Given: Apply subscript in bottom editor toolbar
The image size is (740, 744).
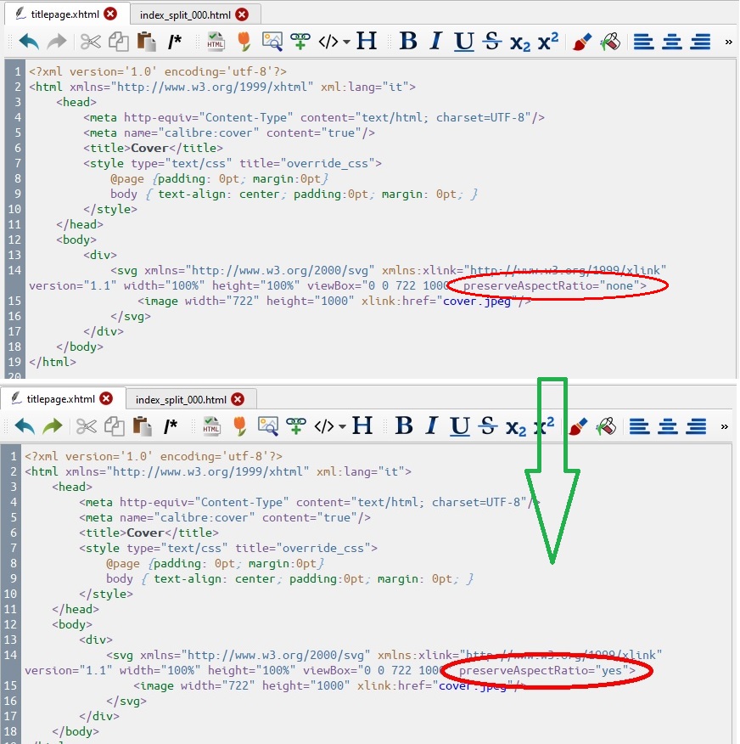Looking at the screenshot, I should coord(516,427).
